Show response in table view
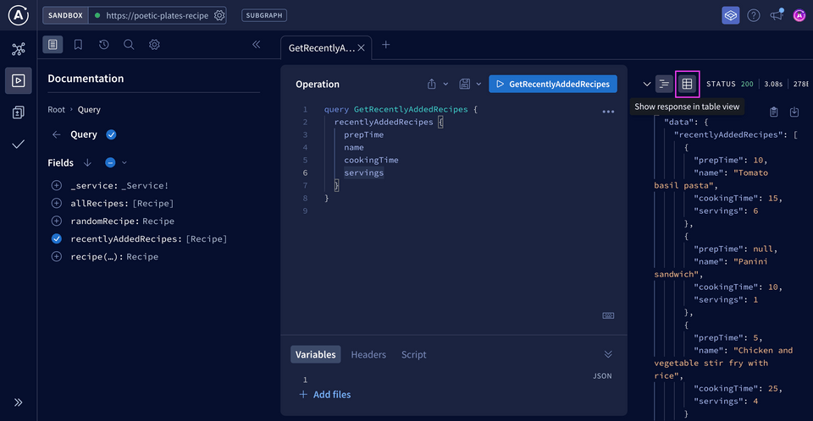 pos(687,84)
